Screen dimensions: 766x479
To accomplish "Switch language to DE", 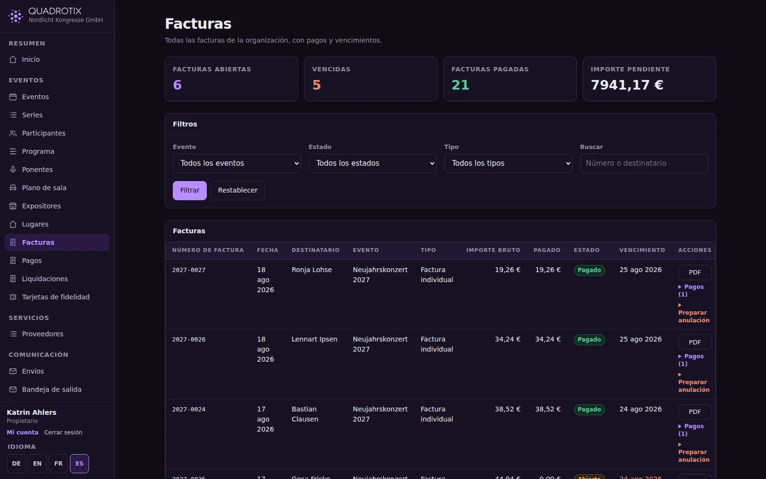I will coord(16,464).
